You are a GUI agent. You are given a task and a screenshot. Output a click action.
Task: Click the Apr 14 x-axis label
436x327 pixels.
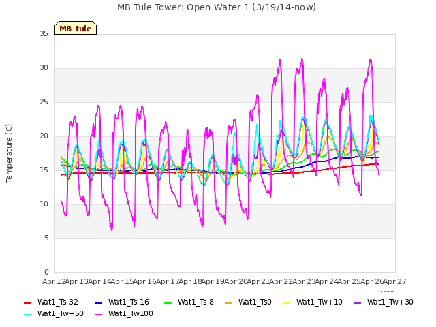99,282
